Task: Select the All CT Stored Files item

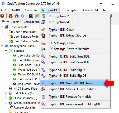Action: tap(25, 89)
